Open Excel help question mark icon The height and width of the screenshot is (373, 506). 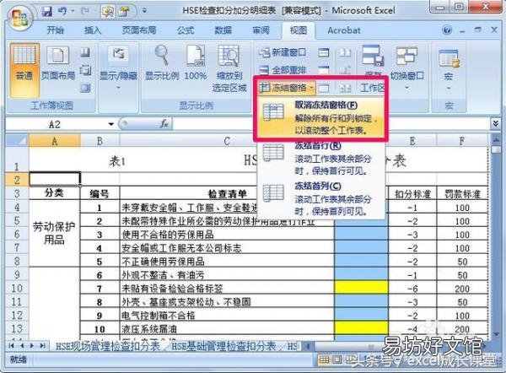(447, 30)
